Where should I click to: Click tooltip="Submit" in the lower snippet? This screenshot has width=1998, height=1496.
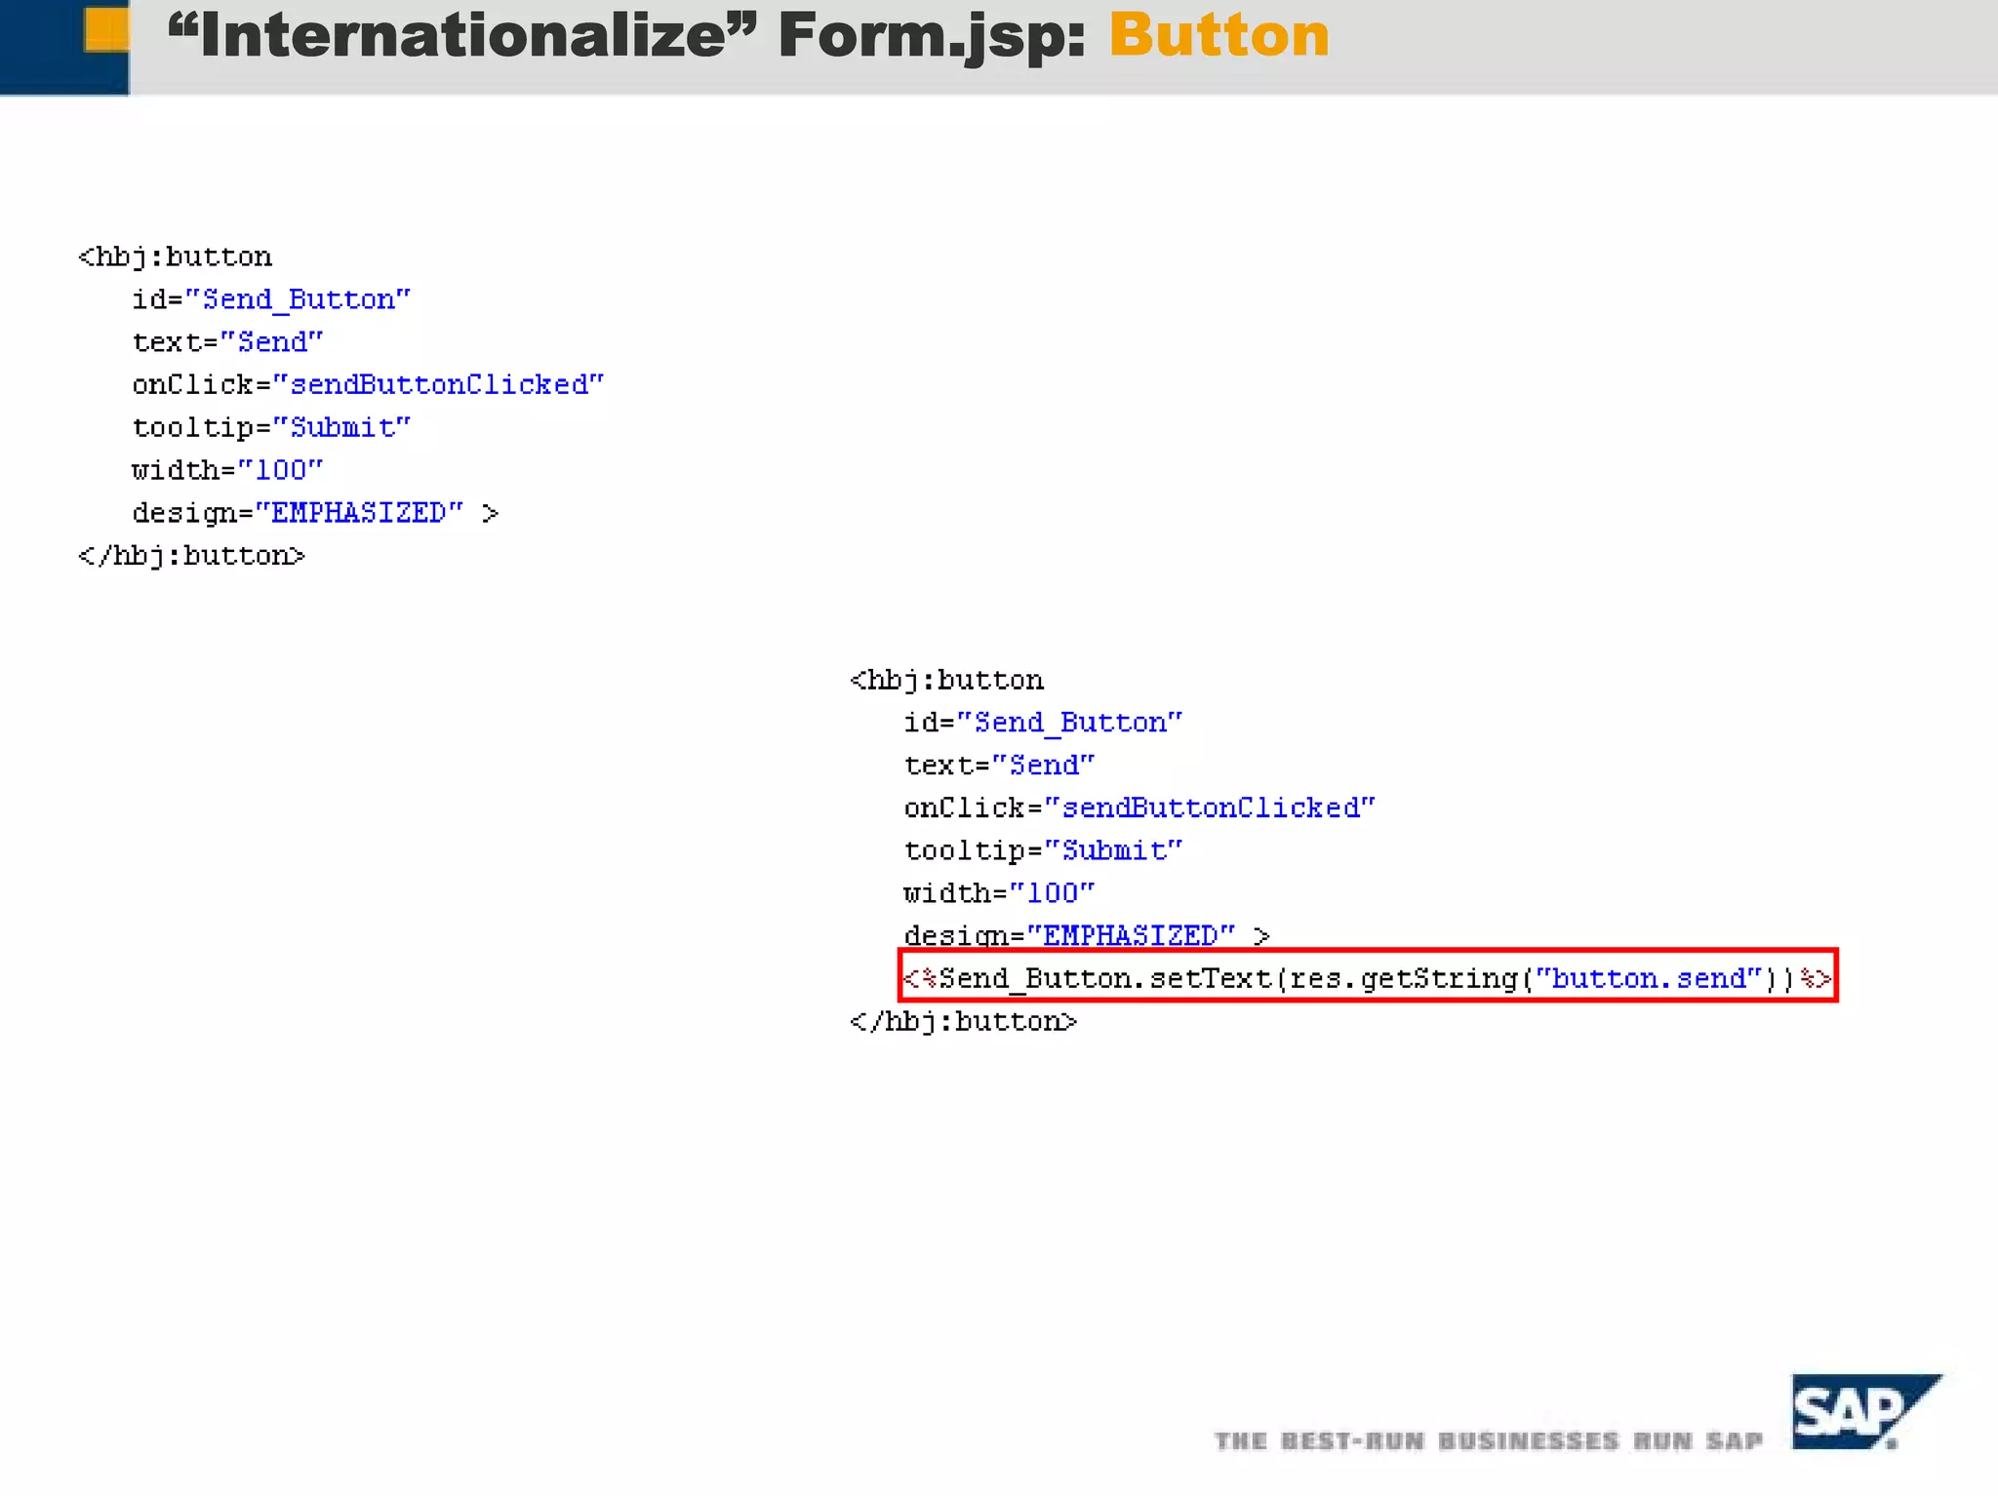tap(1044, 851)
